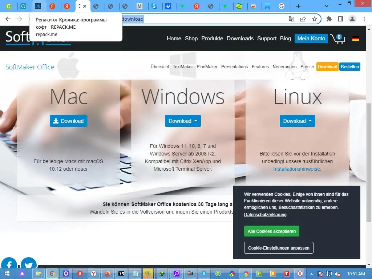Click the orange Download sub-navigation button

pyautogui.click(x=327, y=67)
